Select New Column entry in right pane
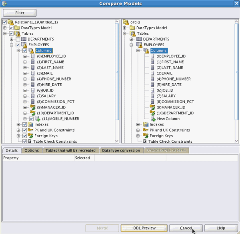Viewport: 240px width, 234px height. coord(168,119)
